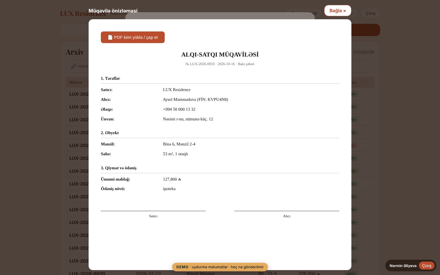
Task: Click the Mənzil: field label
Action: (x=108, y=144)
